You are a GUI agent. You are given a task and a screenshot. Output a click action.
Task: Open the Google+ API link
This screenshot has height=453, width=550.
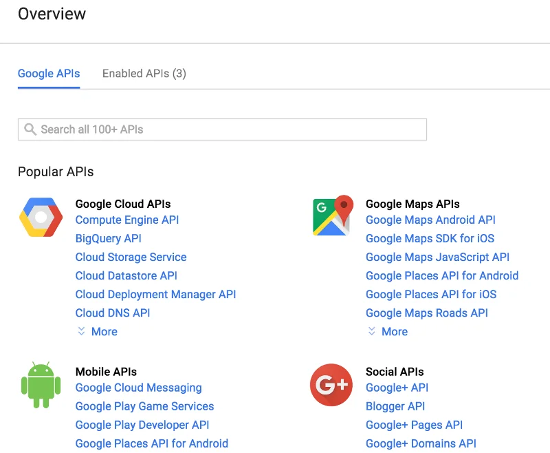[x=397, y=388]
